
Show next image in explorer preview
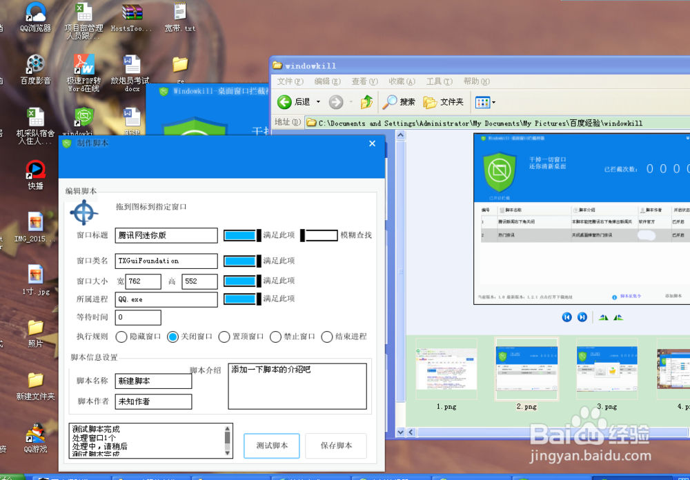tap(582, 317)
